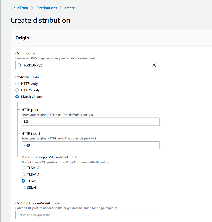Click the Origin section header
This screenshot has width=212, height=222.
(22, 38)
